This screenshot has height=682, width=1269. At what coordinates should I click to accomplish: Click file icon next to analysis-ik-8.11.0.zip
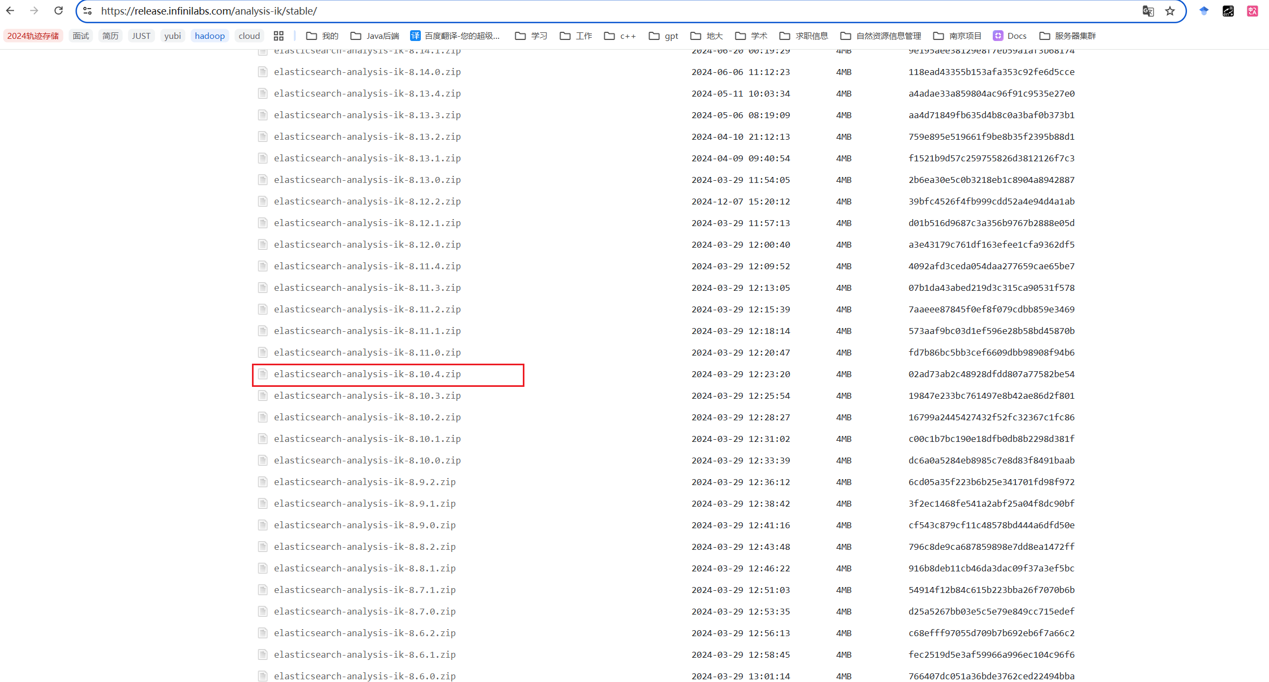pos(263,352)
